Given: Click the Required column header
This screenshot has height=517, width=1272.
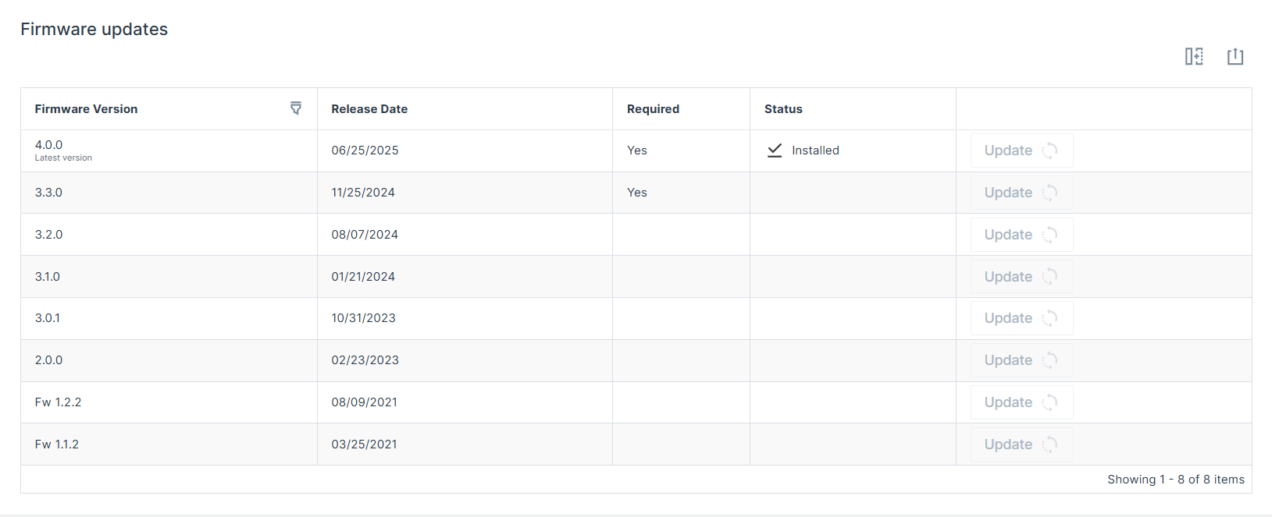Looking at the screenshot, I should 653,109.
